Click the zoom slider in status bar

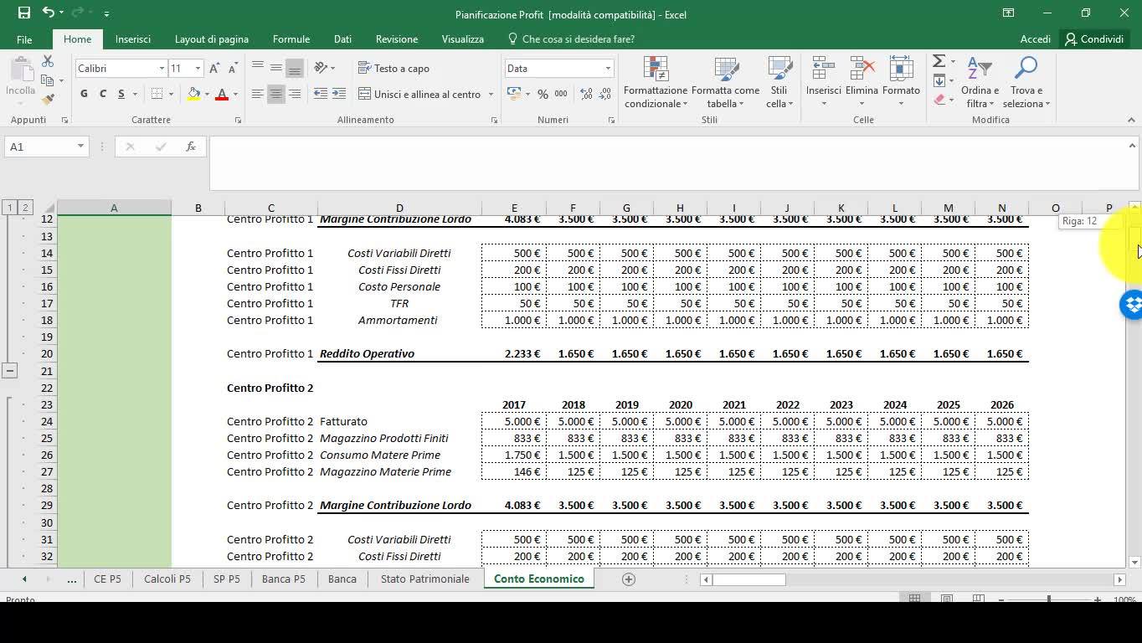[x=1049, y=599]
